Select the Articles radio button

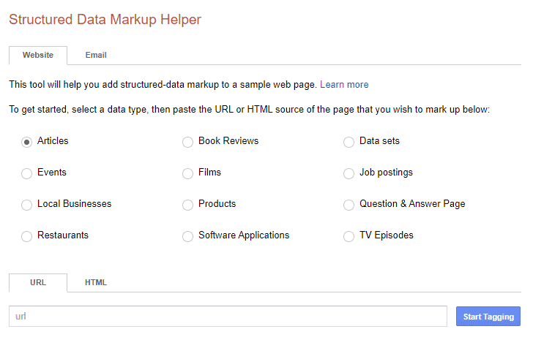(26, 142)
